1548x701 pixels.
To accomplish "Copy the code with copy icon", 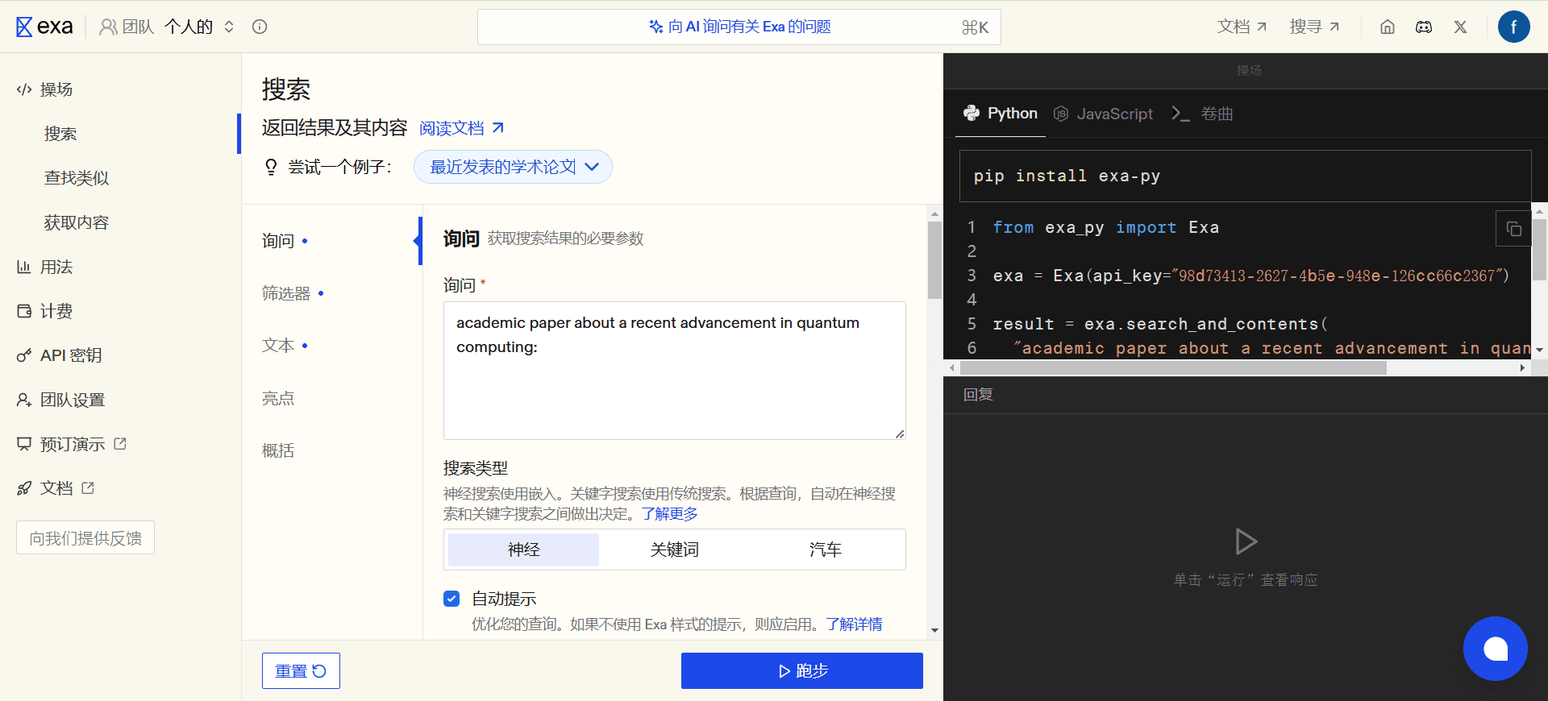I will click(x=1513, y=229).
